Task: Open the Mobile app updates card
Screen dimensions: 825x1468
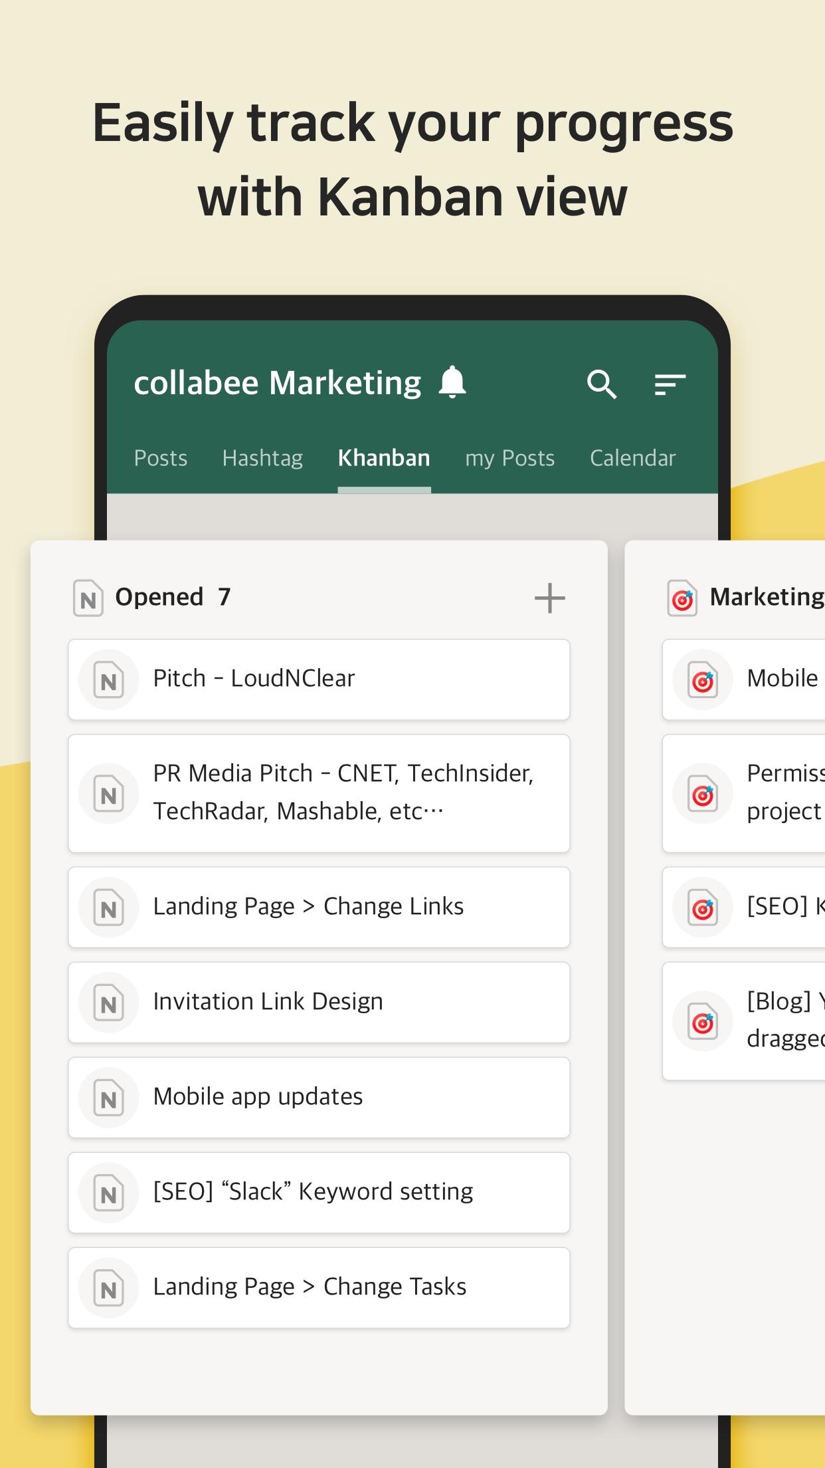Action: click(319, 1098)
